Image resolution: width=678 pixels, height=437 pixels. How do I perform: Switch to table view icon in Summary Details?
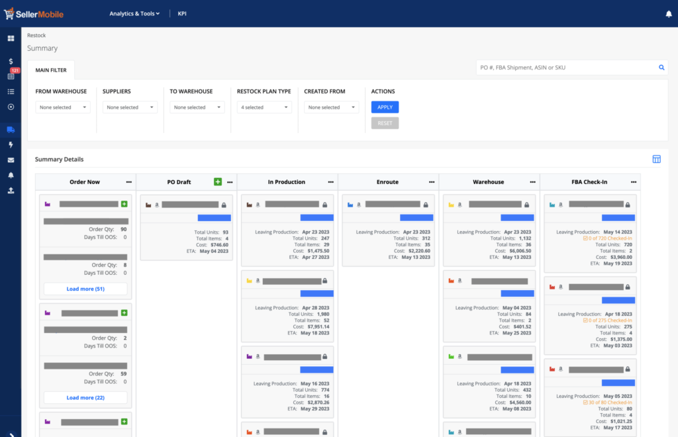[656, 159]
